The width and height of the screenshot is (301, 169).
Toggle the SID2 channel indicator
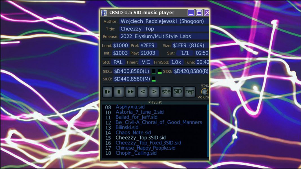159,71
